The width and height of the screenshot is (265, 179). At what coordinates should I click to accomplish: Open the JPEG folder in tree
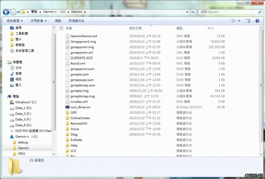(x=22, y=154)
